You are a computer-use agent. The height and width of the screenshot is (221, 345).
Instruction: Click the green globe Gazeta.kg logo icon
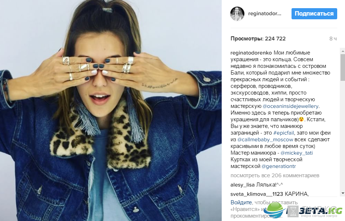tap(273, 210)
